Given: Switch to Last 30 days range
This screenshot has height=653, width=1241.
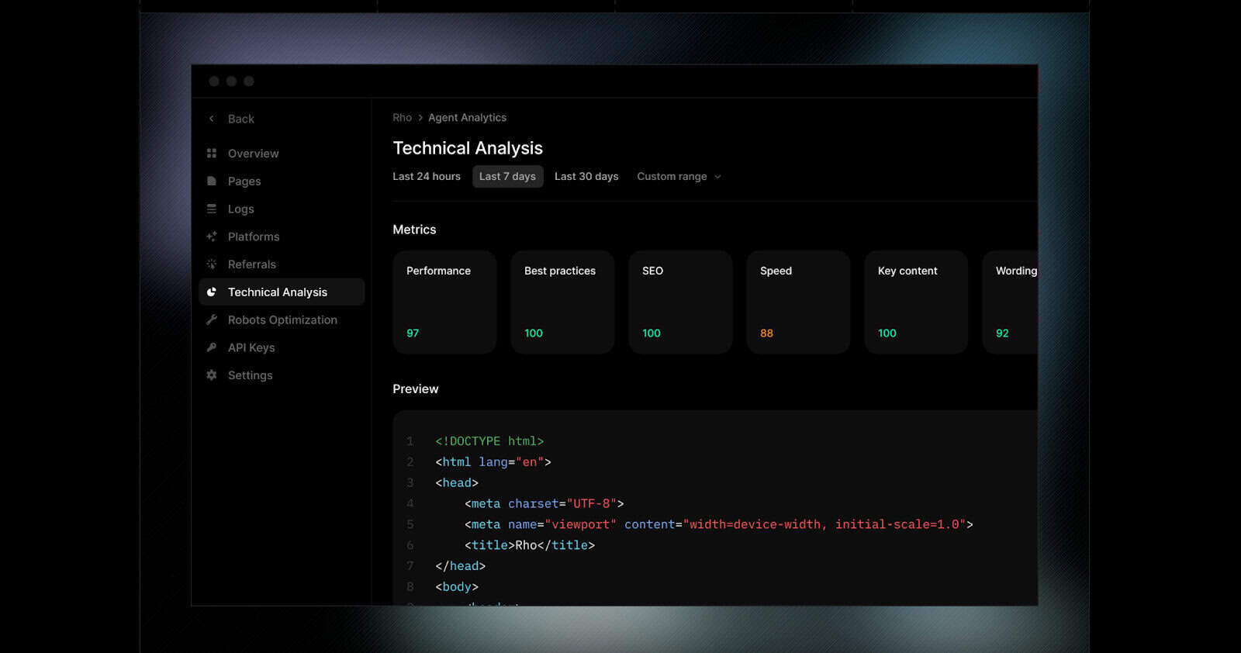Looking at the screenshot, I should pyautogui.click(x=586, y=177).
